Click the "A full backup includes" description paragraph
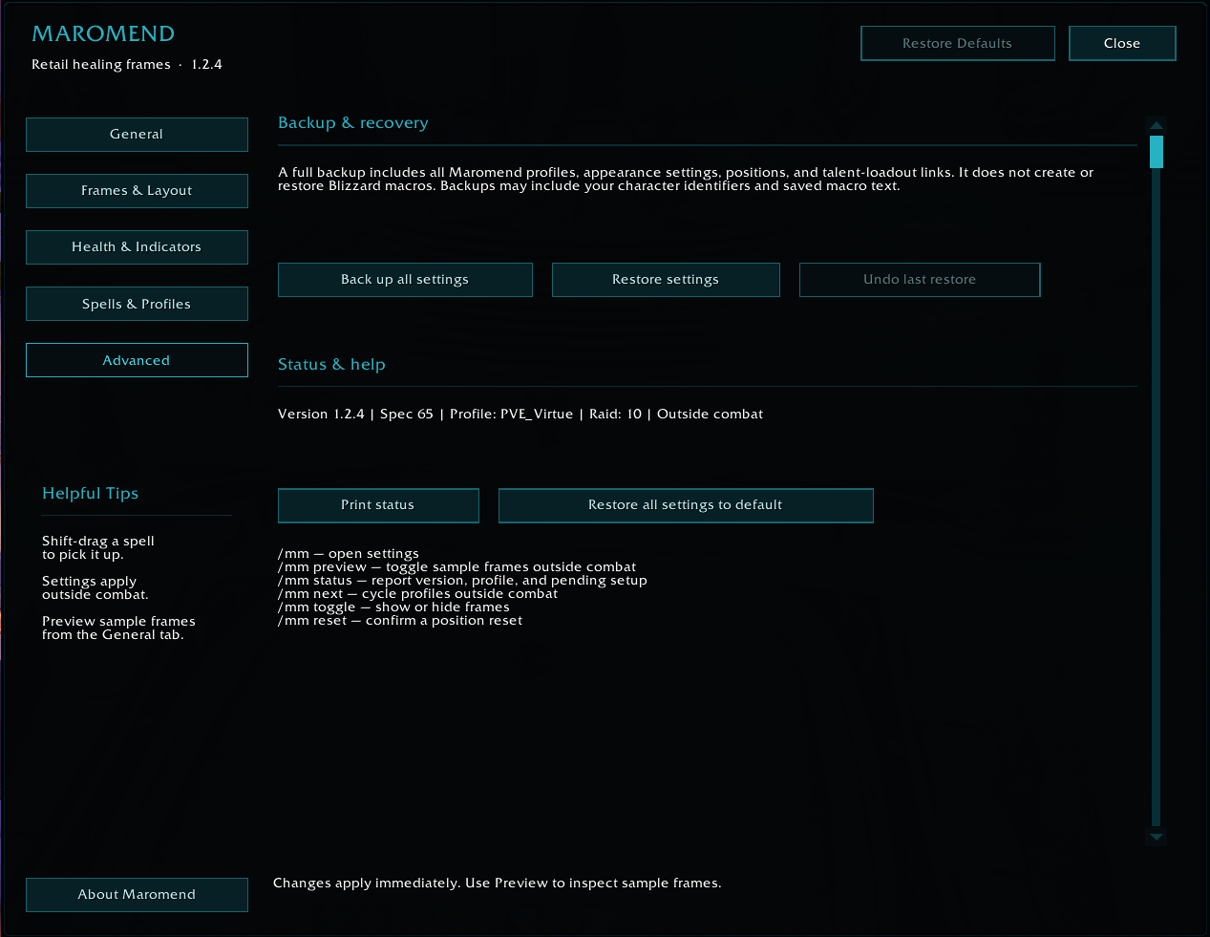1210x937 pixels. pos(686,180)
